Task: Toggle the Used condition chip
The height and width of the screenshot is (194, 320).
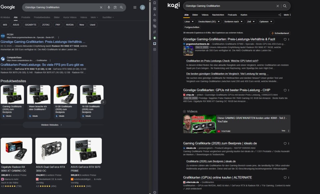Action: tap(92, 25)
